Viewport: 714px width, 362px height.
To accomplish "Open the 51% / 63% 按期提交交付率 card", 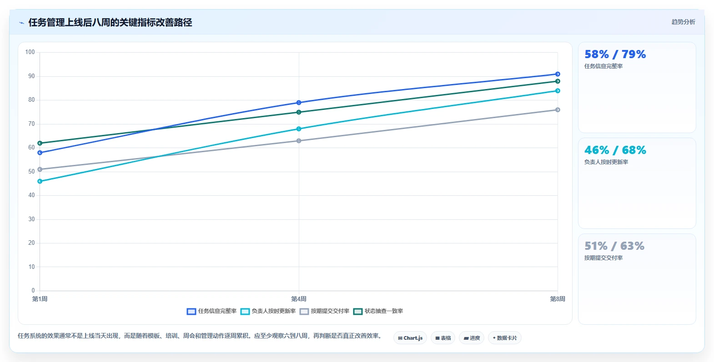I will pos(637,279).
